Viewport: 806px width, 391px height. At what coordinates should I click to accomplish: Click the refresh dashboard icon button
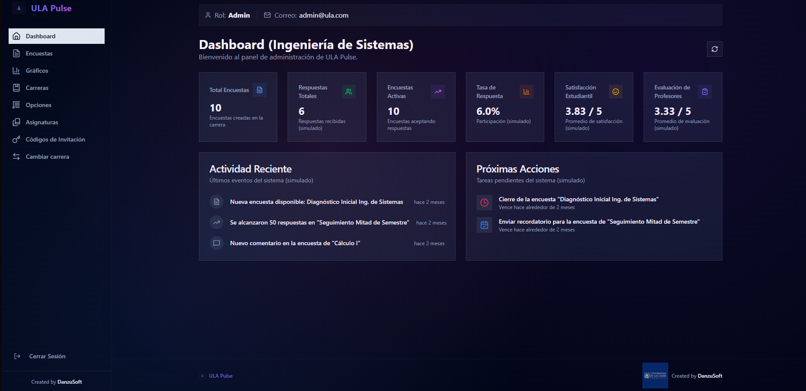coord(714,49)
